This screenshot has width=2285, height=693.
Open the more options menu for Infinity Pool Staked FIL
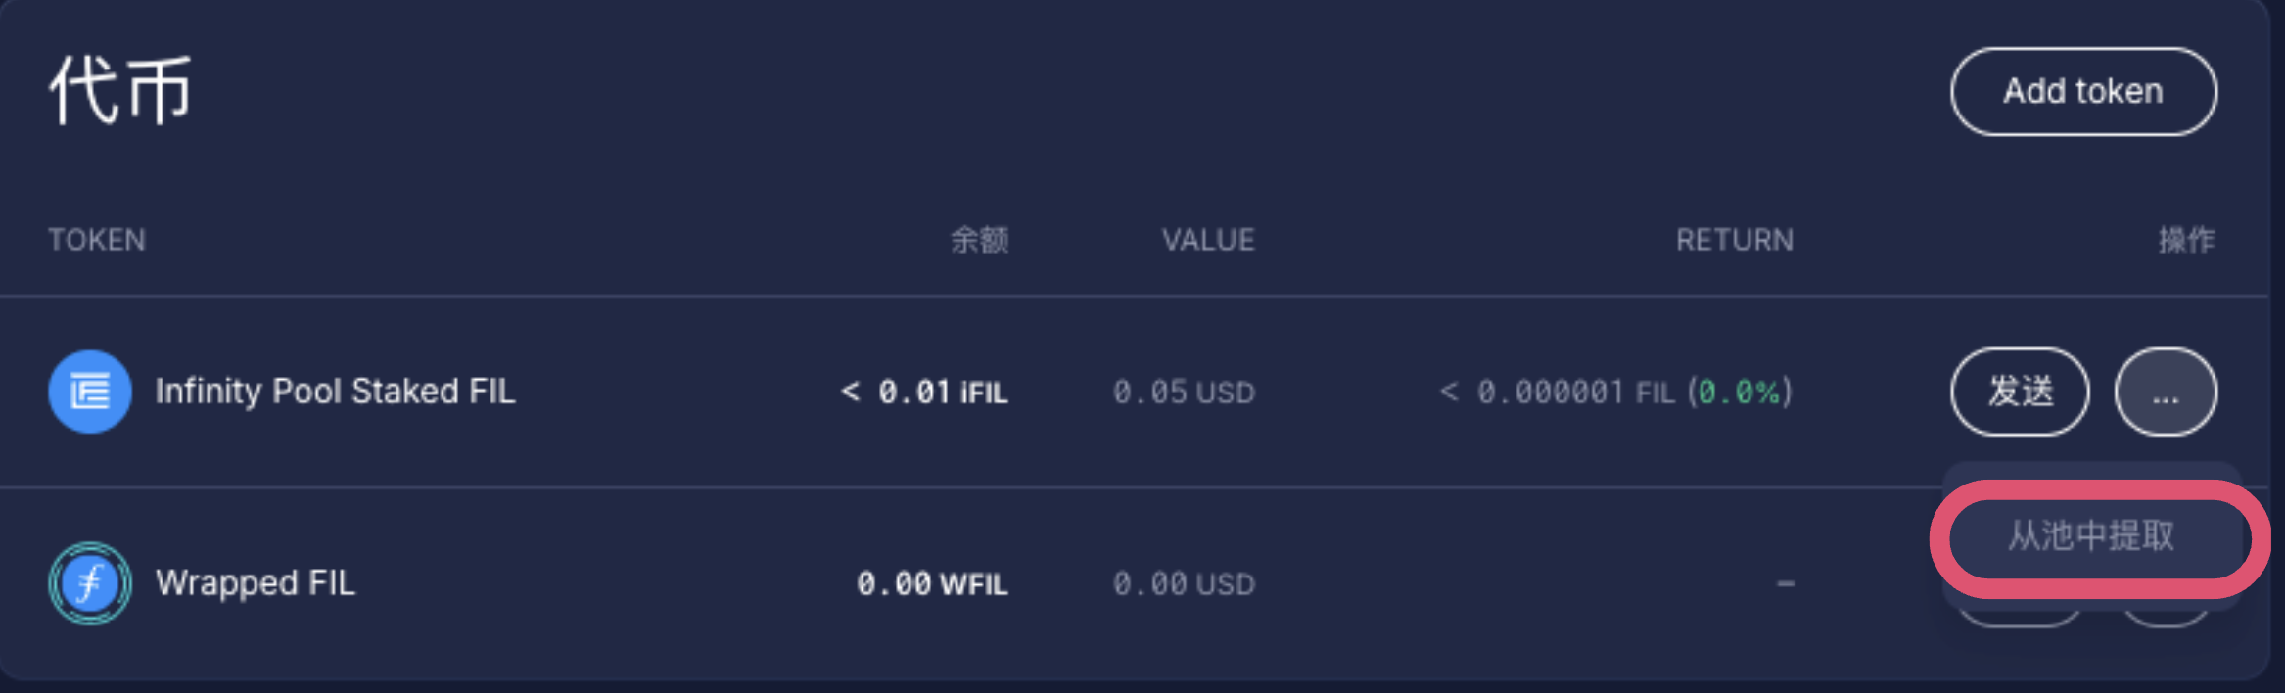pyautogui.click(x=2165, y=391)
